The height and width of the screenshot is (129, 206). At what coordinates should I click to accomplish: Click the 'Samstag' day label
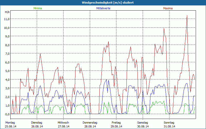(143, 123)
